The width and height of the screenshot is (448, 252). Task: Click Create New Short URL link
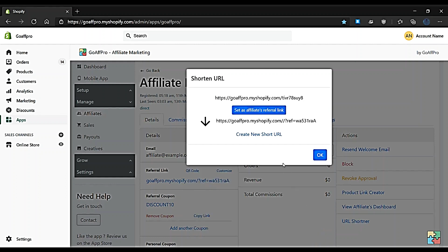pyautogui.click(x=259, y=134)
